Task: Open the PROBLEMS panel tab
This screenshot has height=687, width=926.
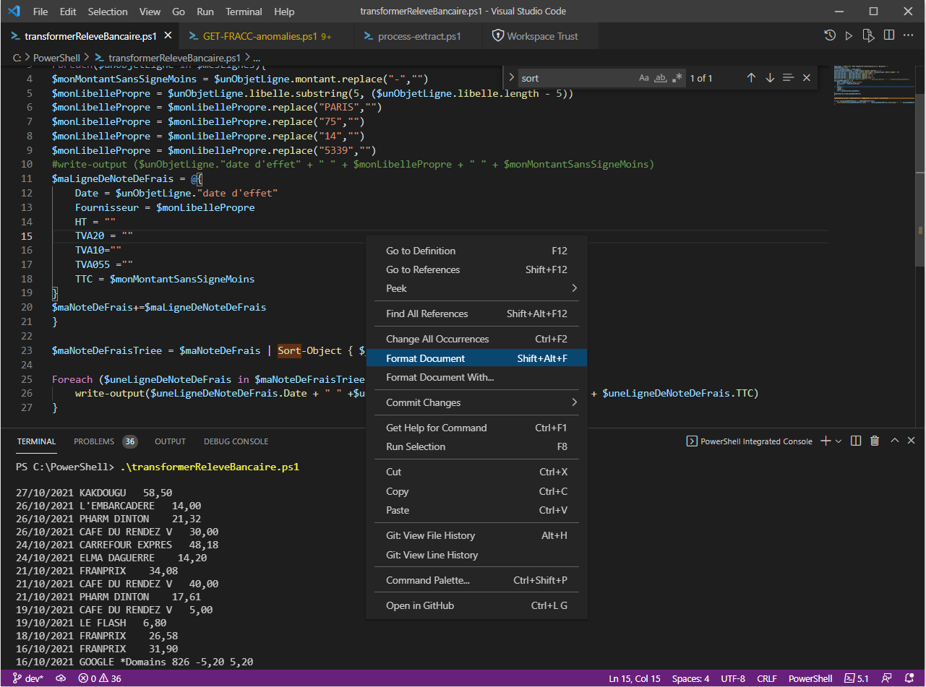Action: tap(94, 441)
